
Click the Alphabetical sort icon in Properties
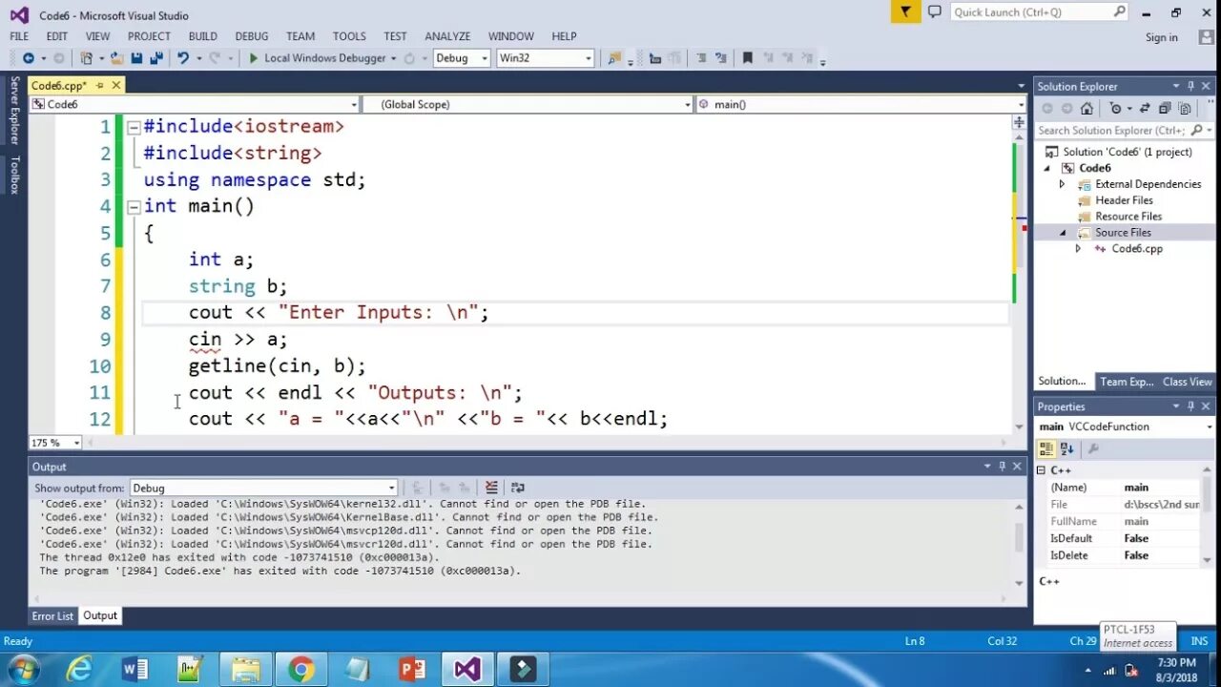click(x=1066, y=448)
